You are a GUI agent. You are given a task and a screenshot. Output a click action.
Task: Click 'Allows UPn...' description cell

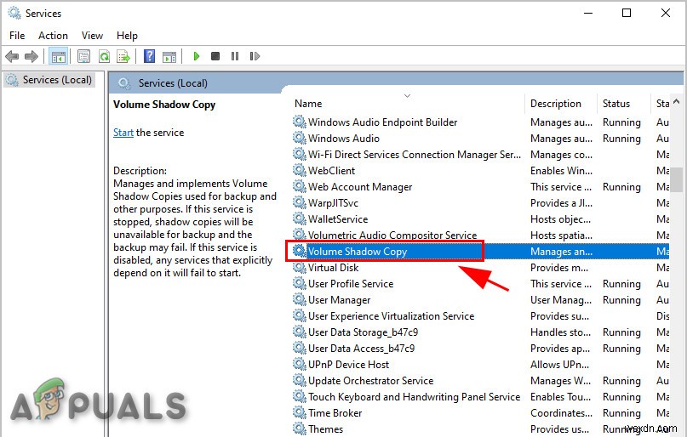point(559,365)
